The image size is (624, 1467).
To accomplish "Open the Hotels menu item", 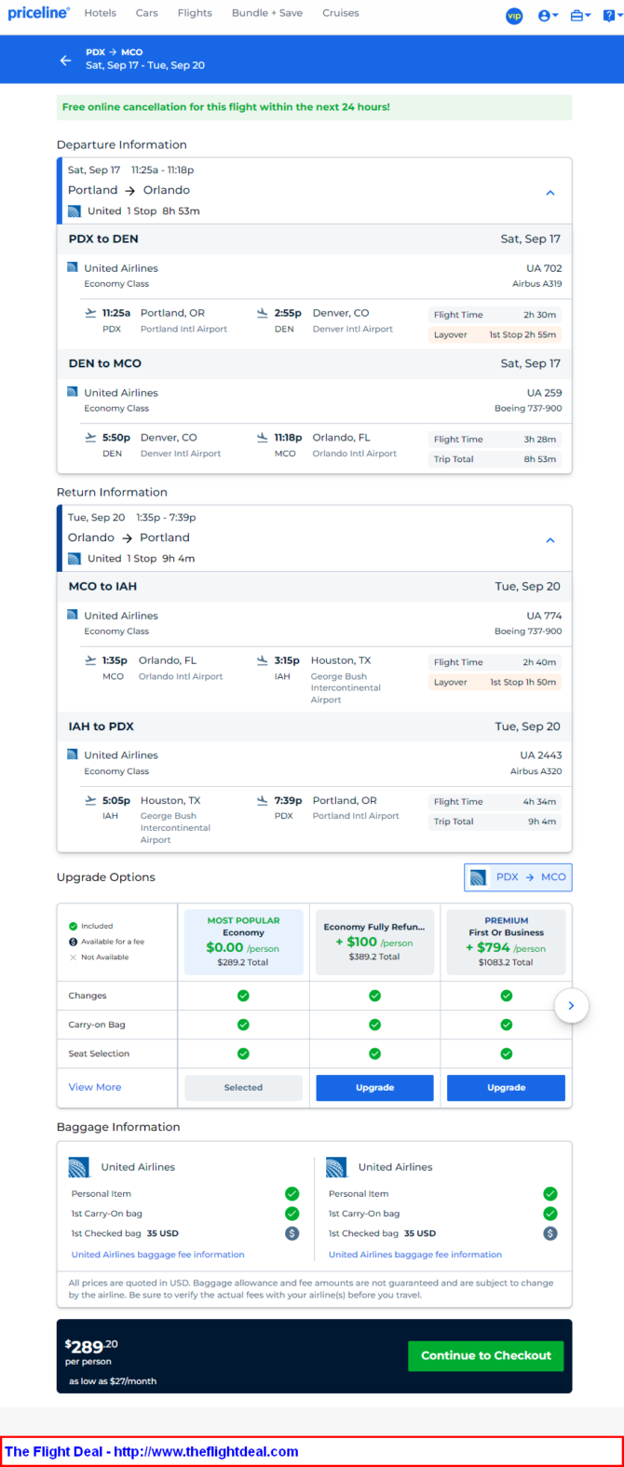I will [101, 13].
